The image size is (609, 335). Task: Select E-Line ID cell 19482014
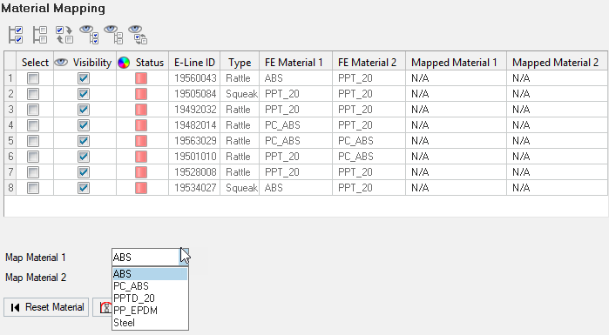[194, 125]
